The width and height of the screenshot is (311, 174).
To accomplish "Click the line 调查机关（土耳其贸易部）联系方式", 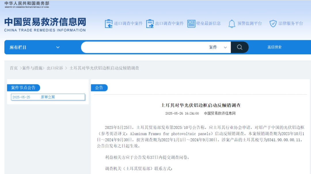I will coord(139,169).
